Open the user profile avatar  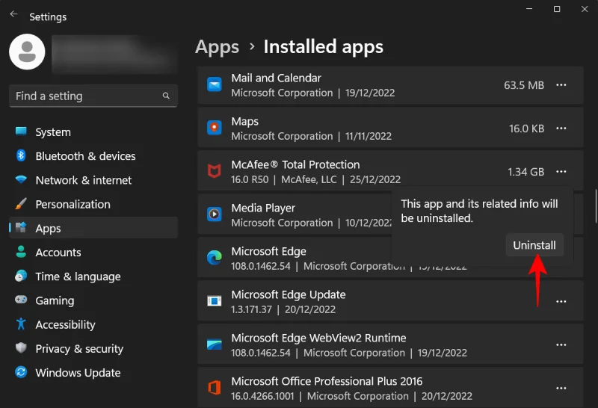click(27, 52)
